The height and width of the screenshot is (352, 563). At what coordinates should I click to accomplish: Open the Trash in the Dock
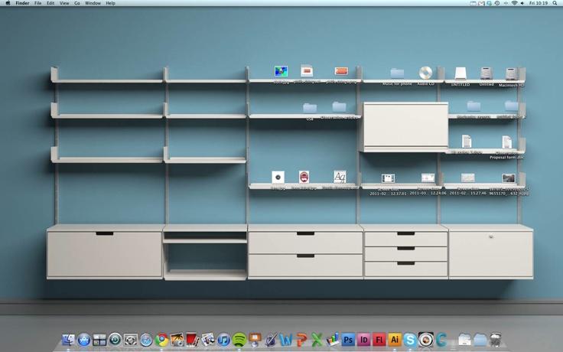(x=496, y=340)
